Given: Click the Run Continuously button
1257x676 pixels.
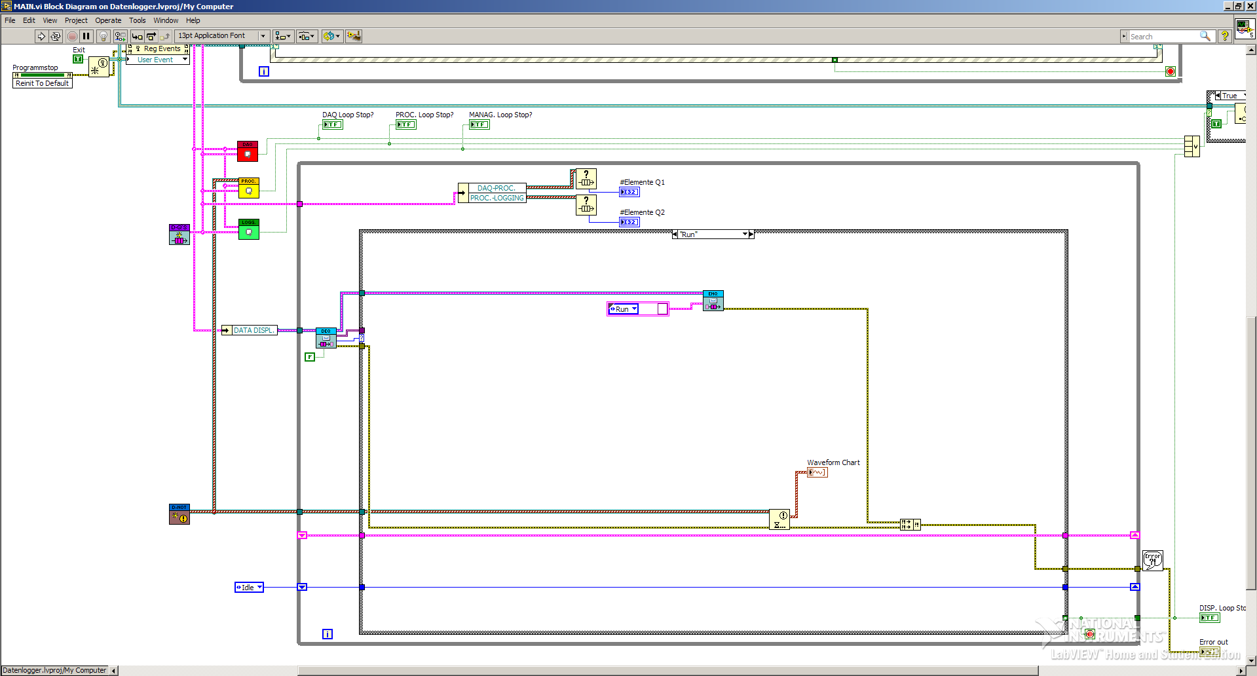Looking at the screenshot, I should 56,36.
